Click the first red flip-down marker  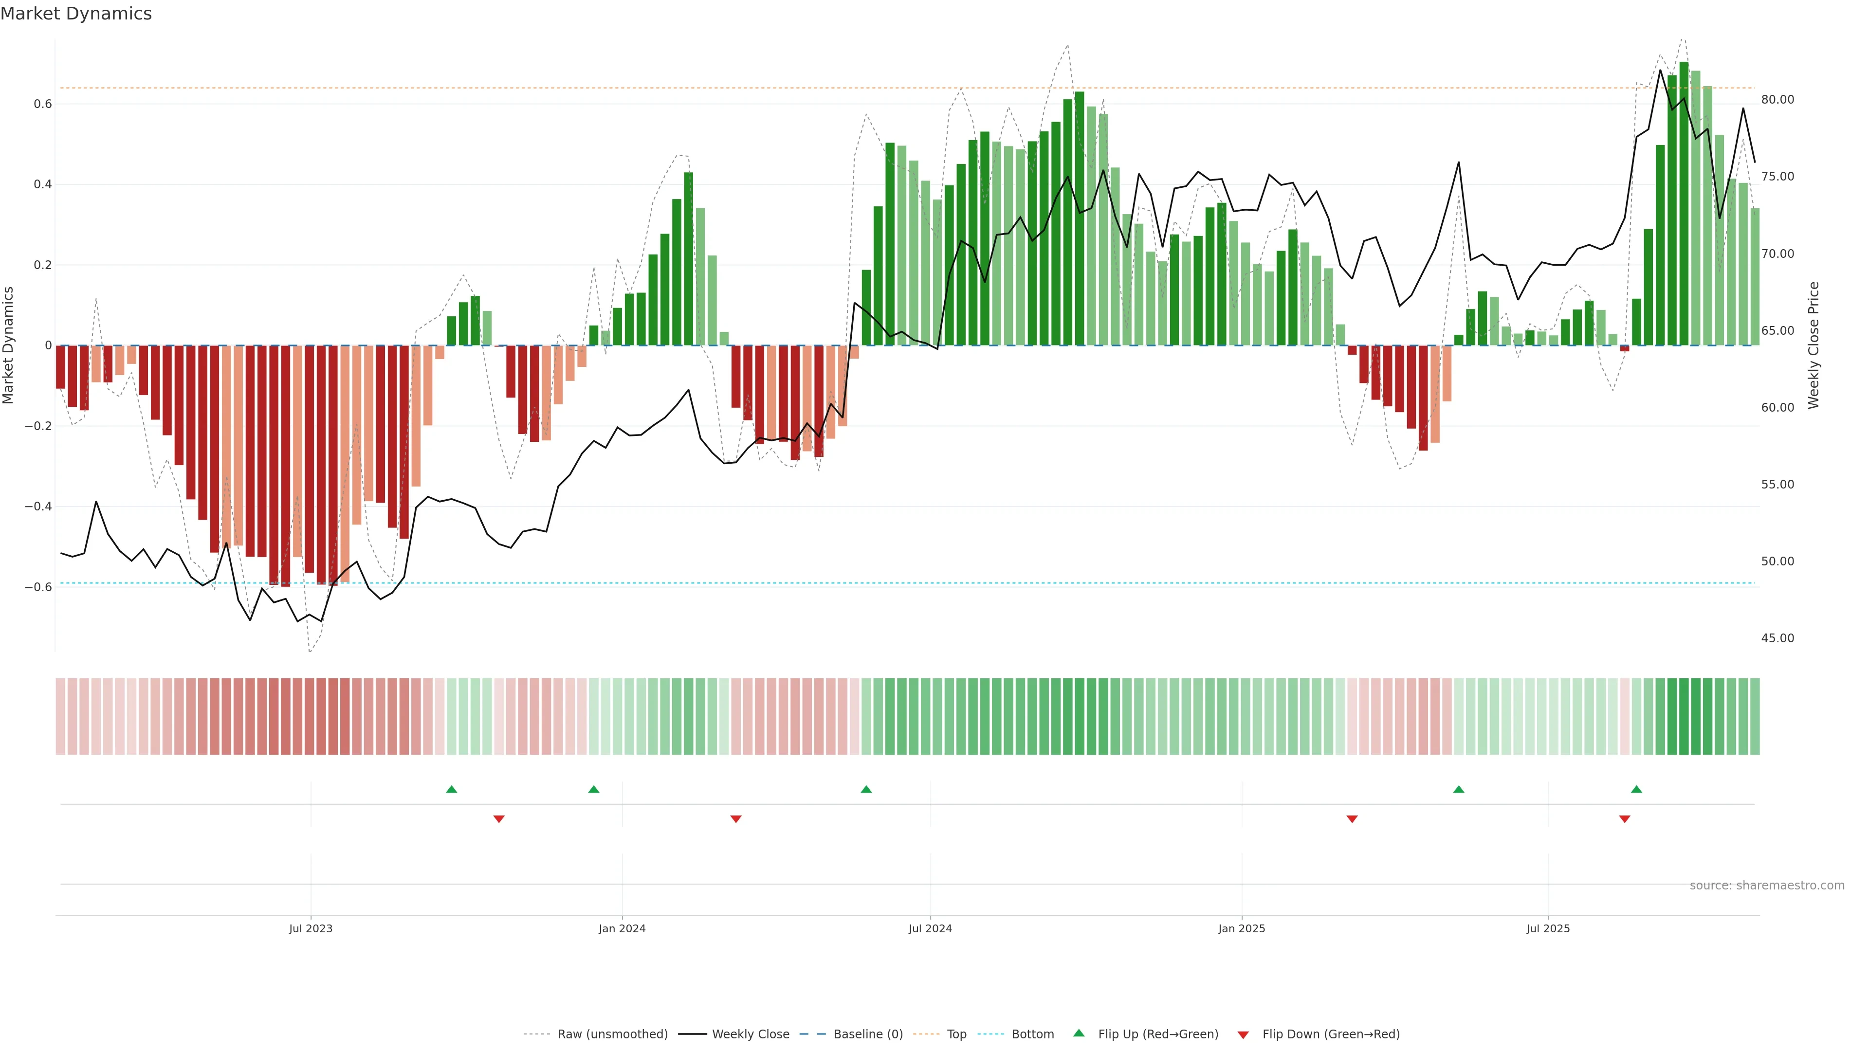coord(498,819)
